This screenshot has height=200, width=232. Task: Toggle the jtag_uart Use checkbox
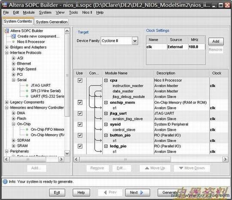80,114
